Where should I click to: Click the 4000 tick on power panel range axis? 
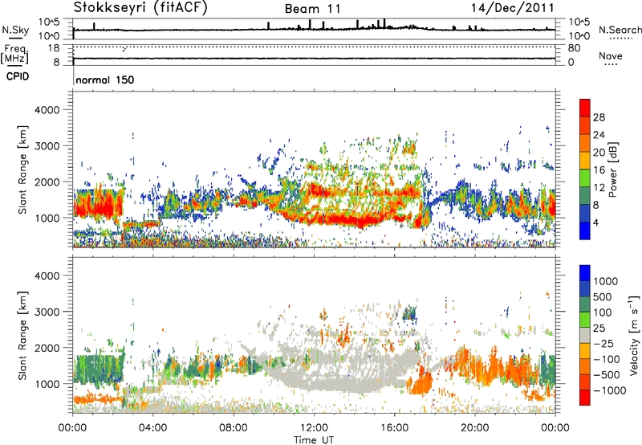tap(47, 110)
